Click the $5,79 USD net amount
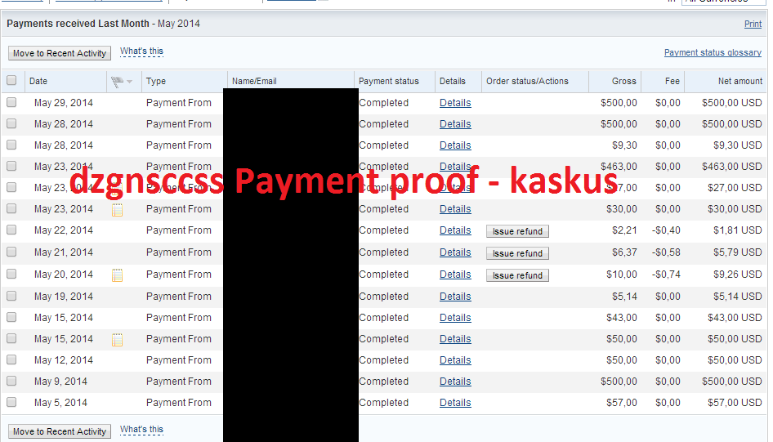 point(738,252)
